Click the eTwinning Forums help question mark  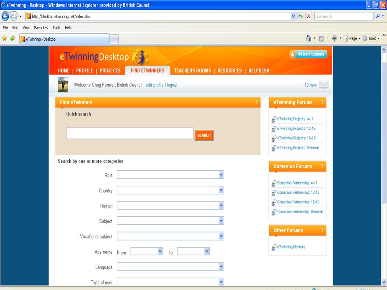pyautogui.click(x=322, y=102)
